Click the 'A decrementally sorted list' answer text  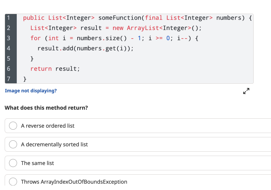point(54,144)
